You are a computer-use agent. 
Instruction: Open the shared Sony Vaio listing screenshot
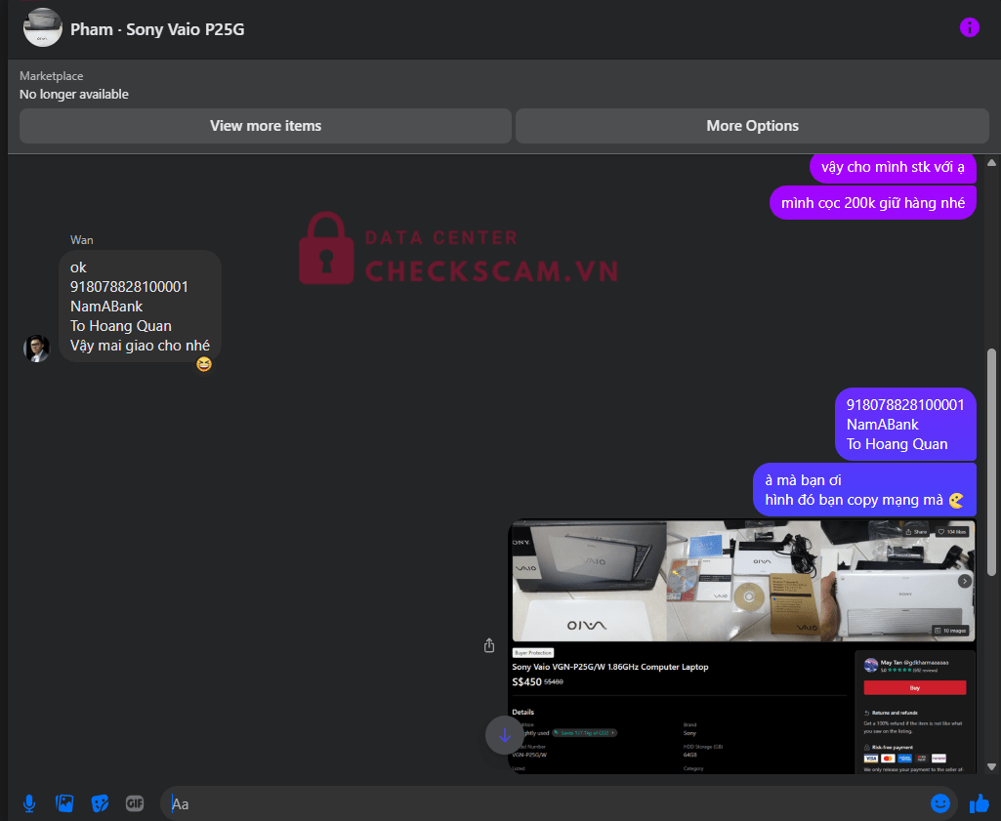743,646
